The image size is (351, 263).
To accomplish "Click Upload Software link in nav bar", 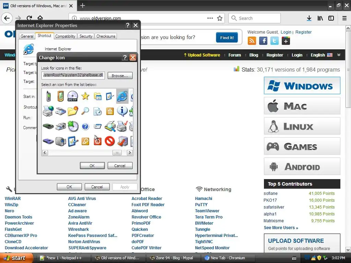I will coord(202,55).
